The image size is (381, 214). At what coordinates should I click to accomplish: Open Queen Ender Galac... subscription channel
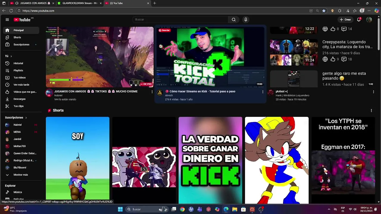pyautogui.click(x=21, y=153)
